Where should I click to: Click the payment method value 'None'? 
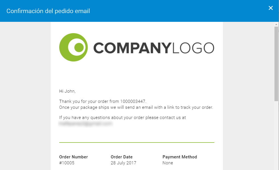(168, 163)
